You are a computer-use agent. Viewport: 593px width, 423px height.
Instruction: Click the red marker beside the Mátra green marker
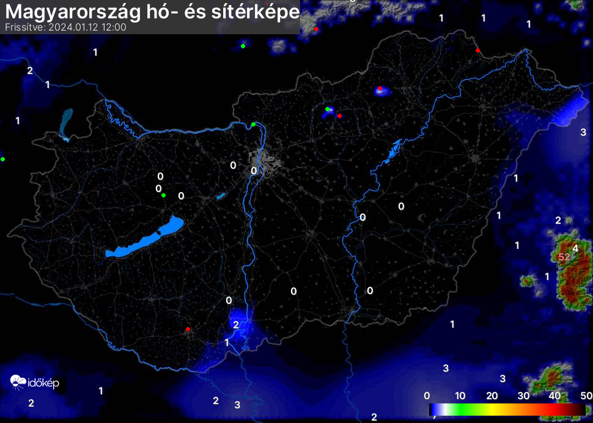(x=339, y=116)
